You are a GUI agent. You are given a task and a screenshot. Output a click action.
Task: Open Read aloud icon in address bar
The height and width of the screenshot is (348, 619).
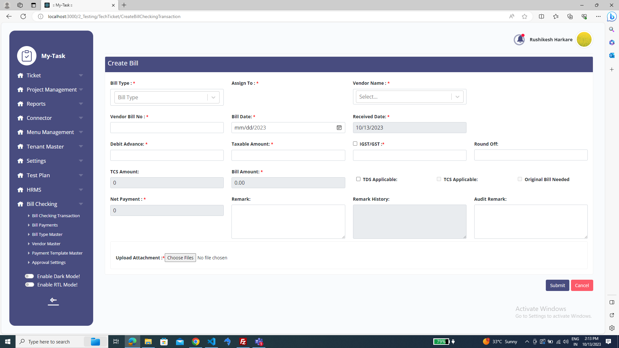pos(512,16)
